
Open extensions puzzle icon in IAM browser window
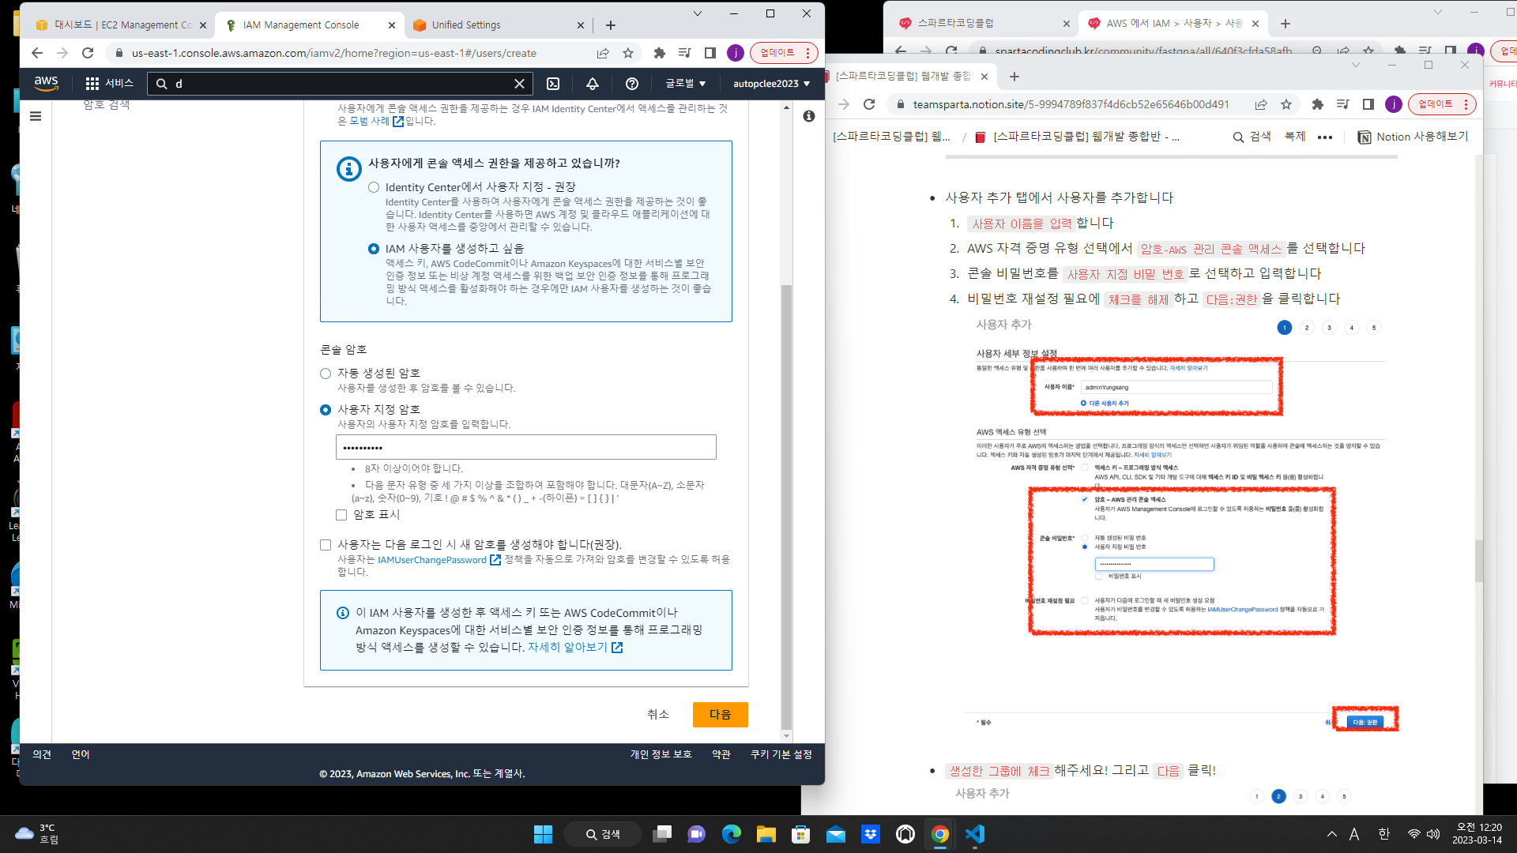[660, 53]
